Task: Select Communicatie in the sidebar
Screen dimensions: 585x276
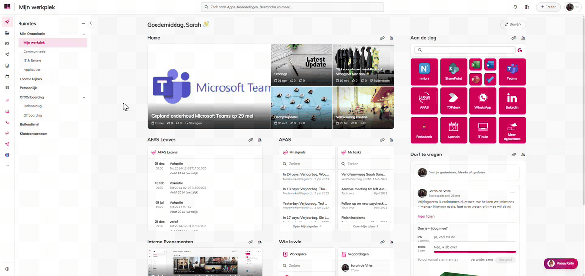Action: 35,52
